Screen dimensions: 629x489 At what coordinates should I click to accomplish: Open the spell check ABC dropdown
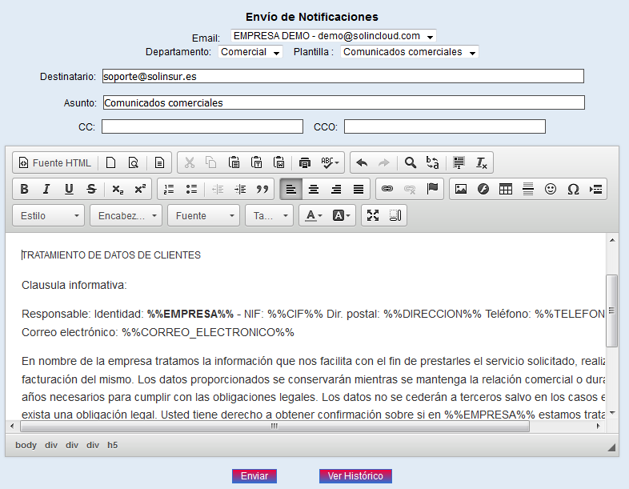point(331,162)
